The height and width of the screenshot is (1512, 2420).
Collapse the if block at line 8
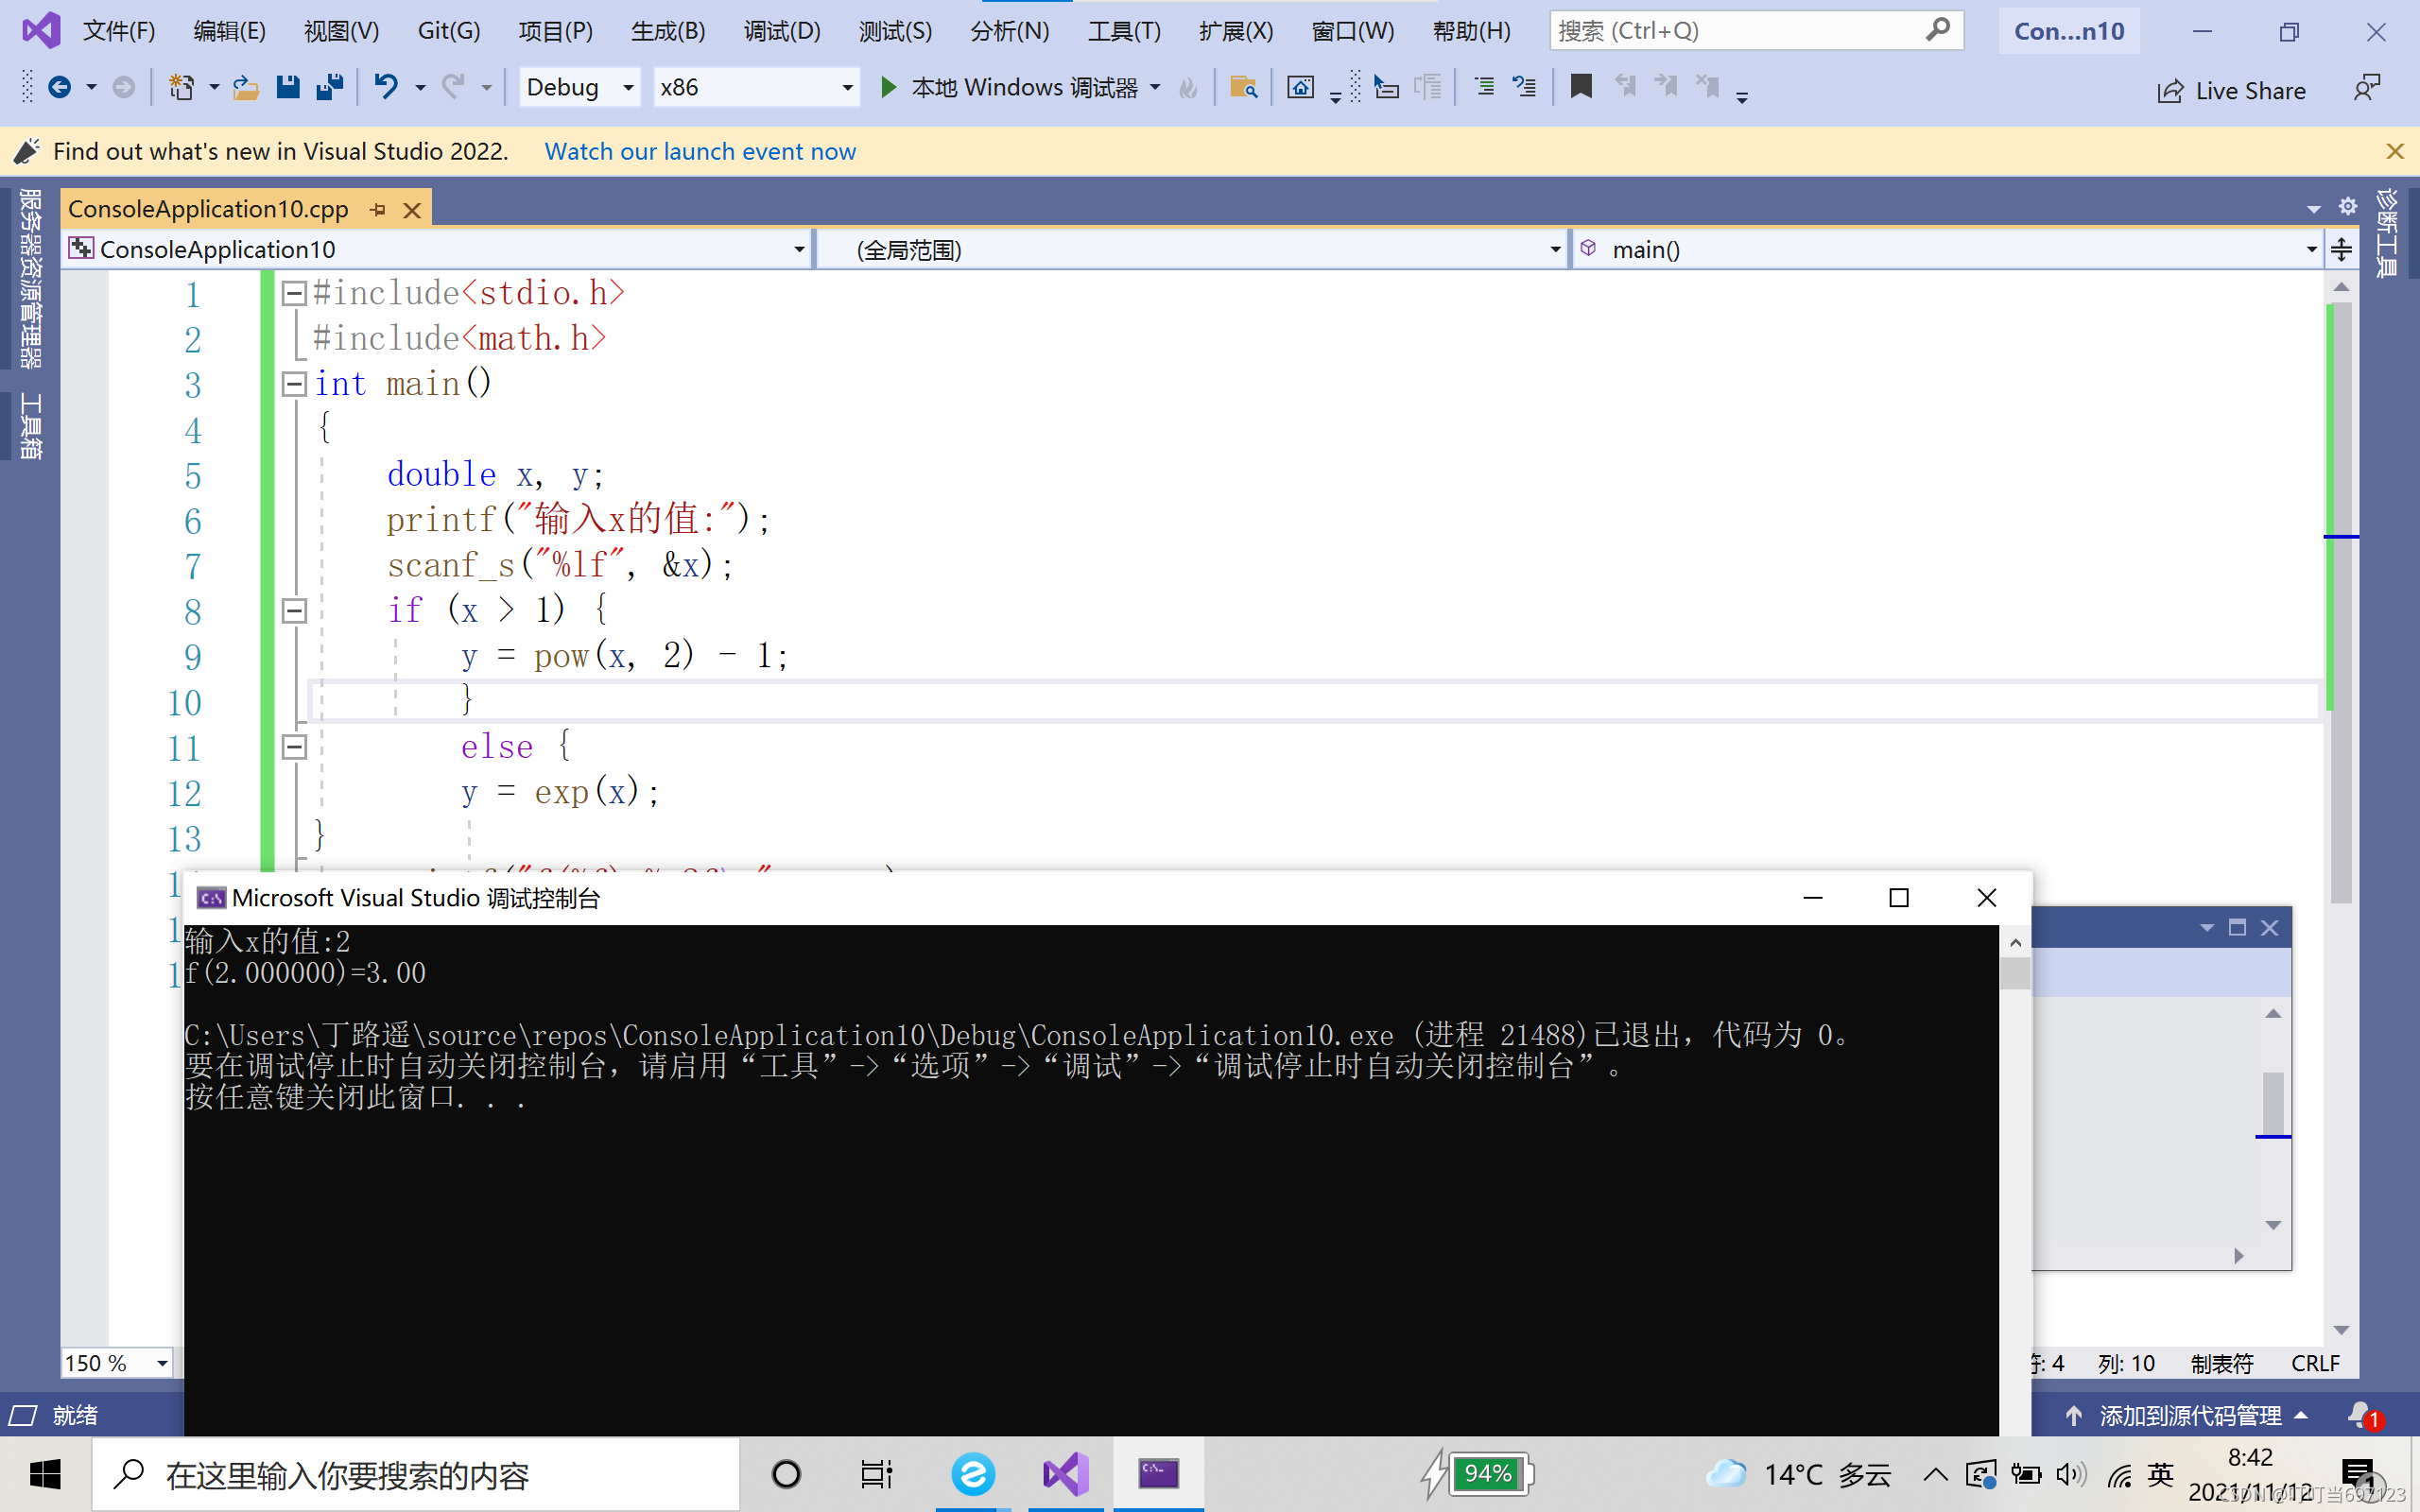point(294,610)
